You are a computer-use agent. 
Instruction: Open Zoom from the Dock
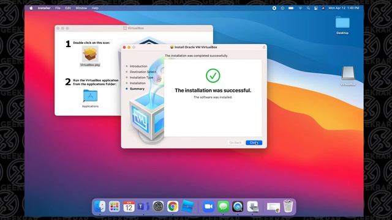pos(208,207)
